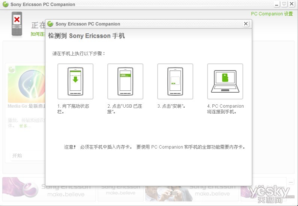Screen dimensions: 298x206
Task: Click step 3 install phone illustration
Action: [175, 81]
